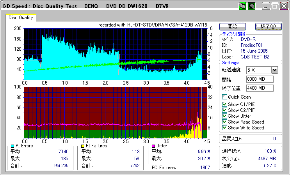Screen dimensions: 290x175
Task: Click the 開始 field showing 0000 MB
Action: [260, 79]
